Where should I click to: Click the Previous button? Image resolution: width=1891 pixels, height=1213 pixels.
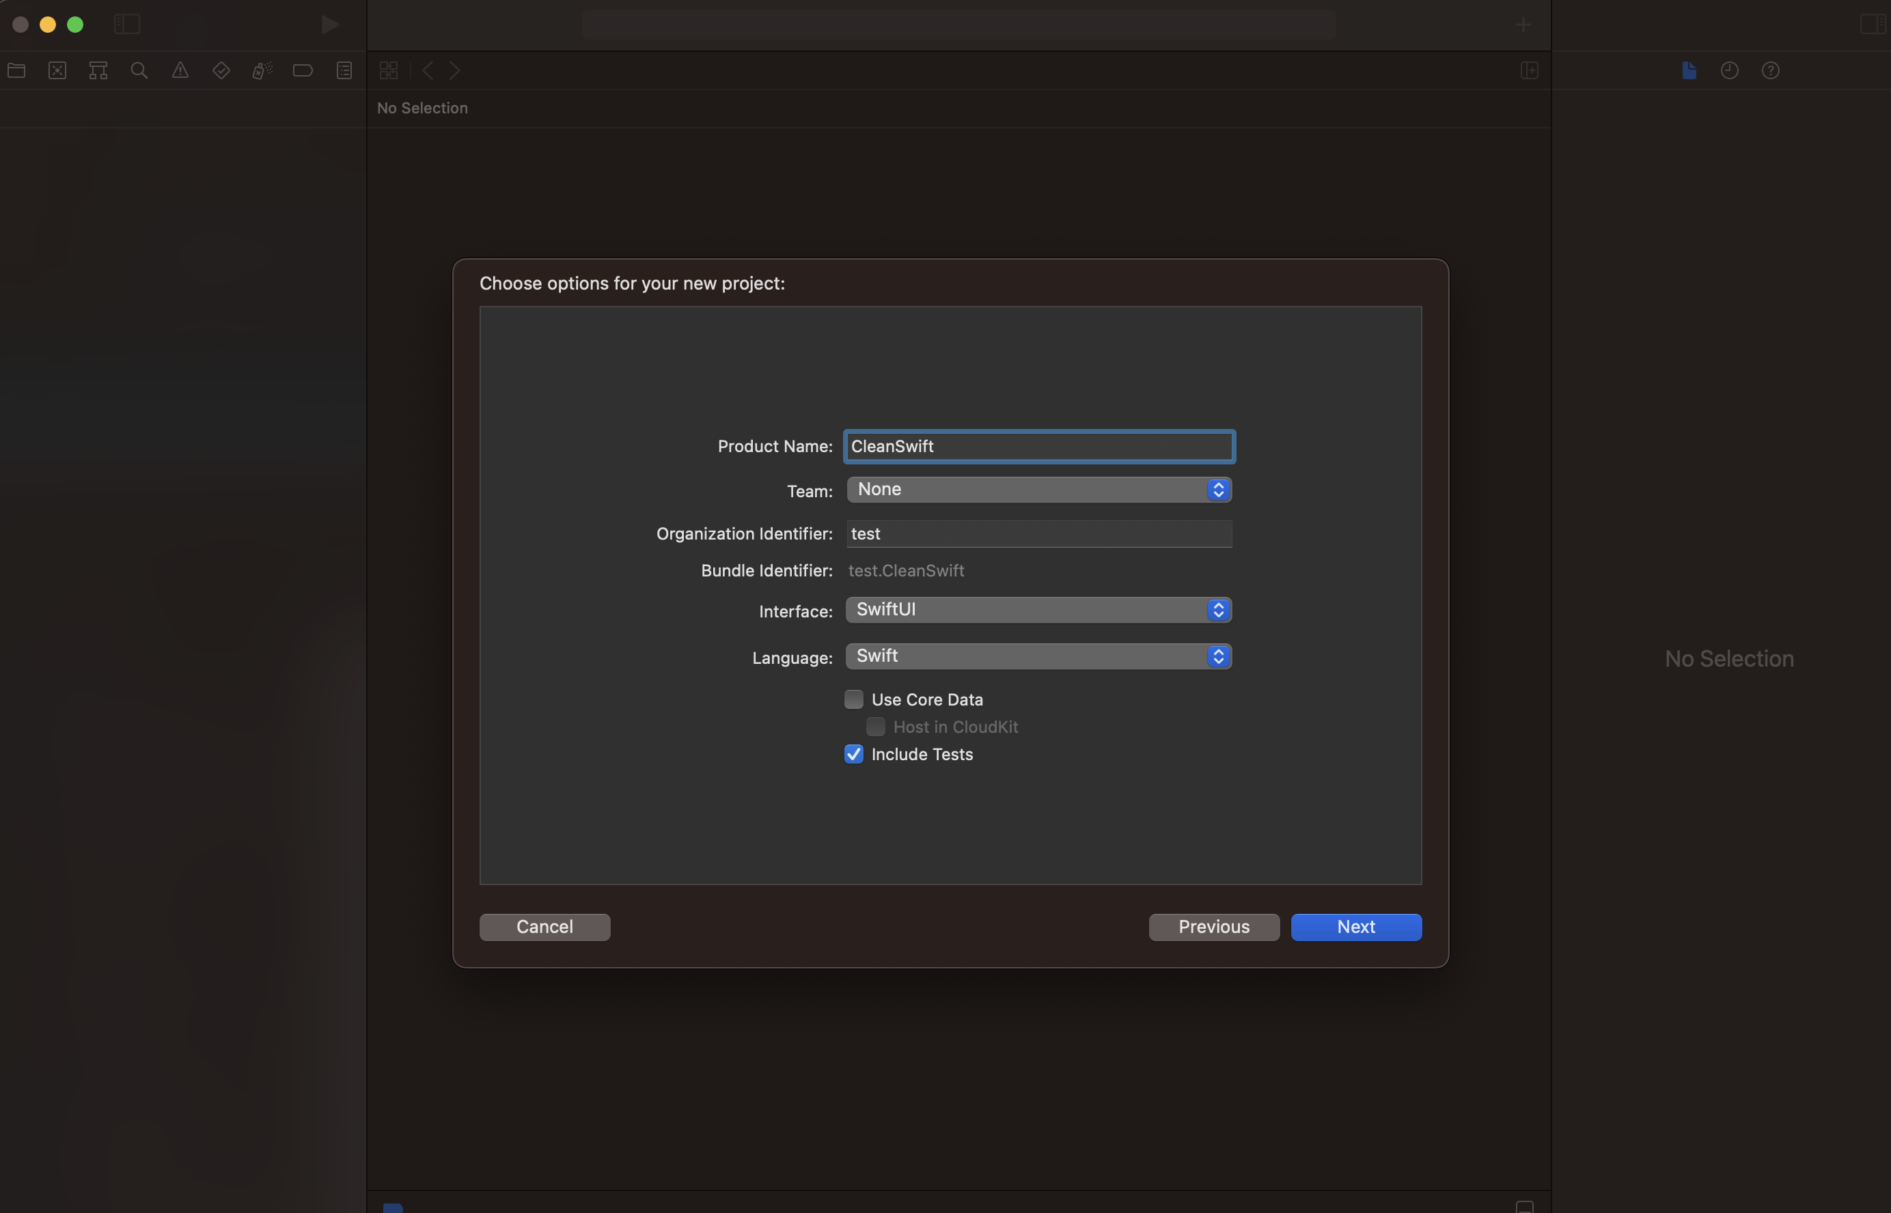tap(1213, 926)
